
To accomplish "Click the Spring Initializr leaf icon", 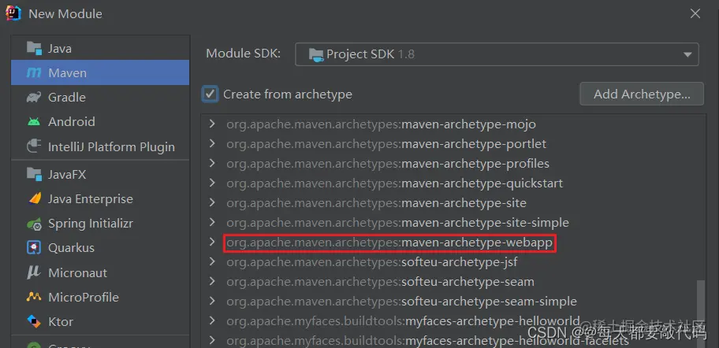I will (x=34, y=224).
